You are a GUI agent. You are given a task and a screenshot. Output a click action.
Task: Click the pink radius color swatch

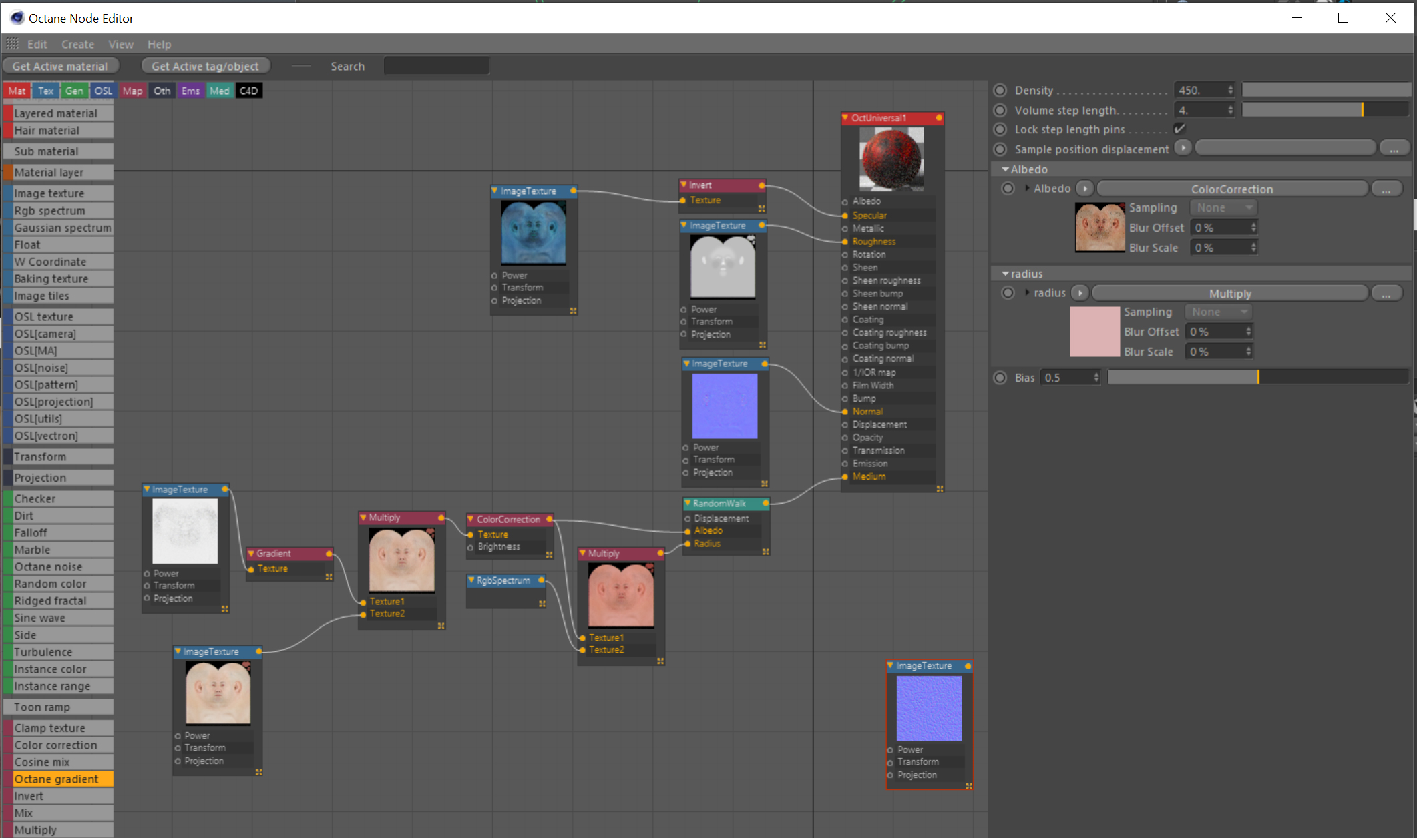(1094, 332)
